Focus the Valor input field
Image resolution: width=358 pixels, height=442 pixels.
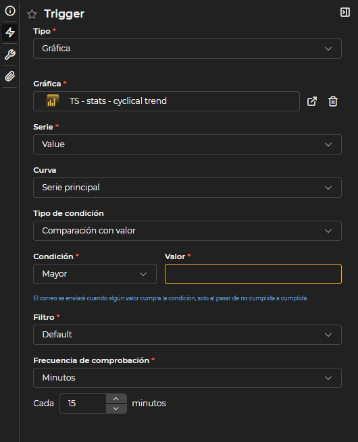(x=253, y=274)
